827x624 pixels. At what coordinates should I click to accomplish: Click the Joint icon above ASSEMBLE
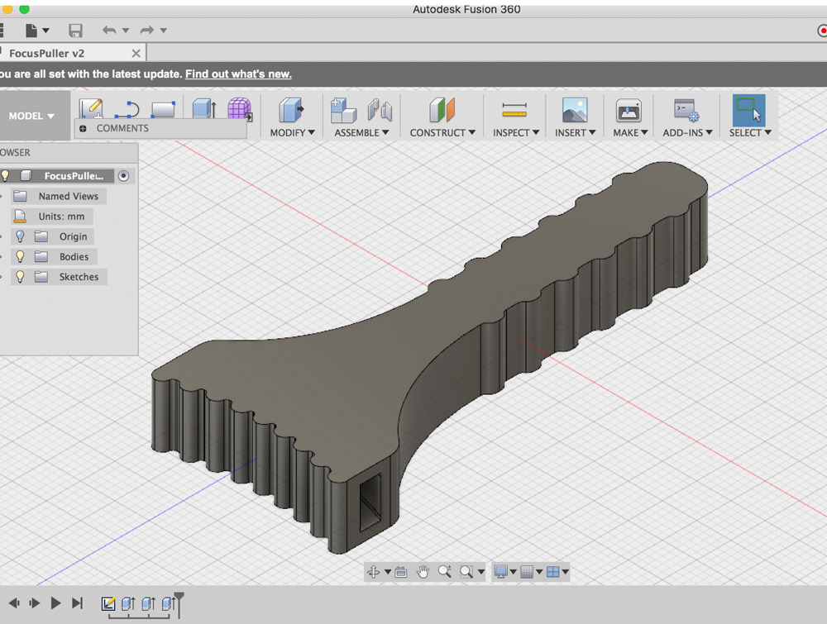pyautogui.click(x=380, y=110)
